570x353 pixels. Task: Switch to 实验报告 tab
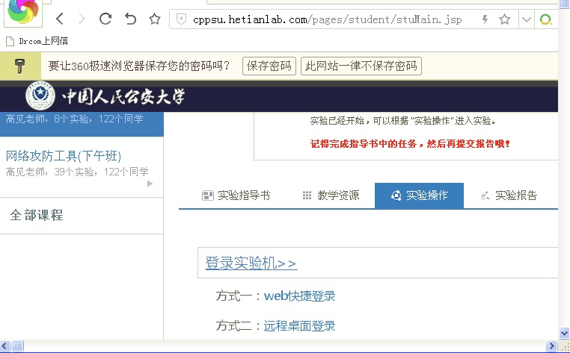click(x=509, y=196)
